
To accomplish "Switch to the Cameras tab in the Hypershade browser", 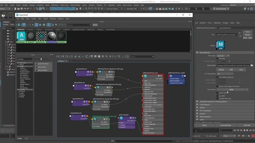I will point(66,30).
